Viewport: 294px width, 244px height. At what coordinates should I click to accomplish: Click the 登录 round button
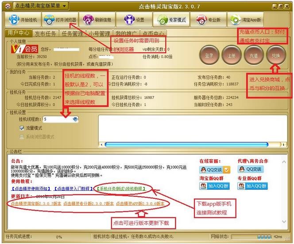click(x=209, y=55)
